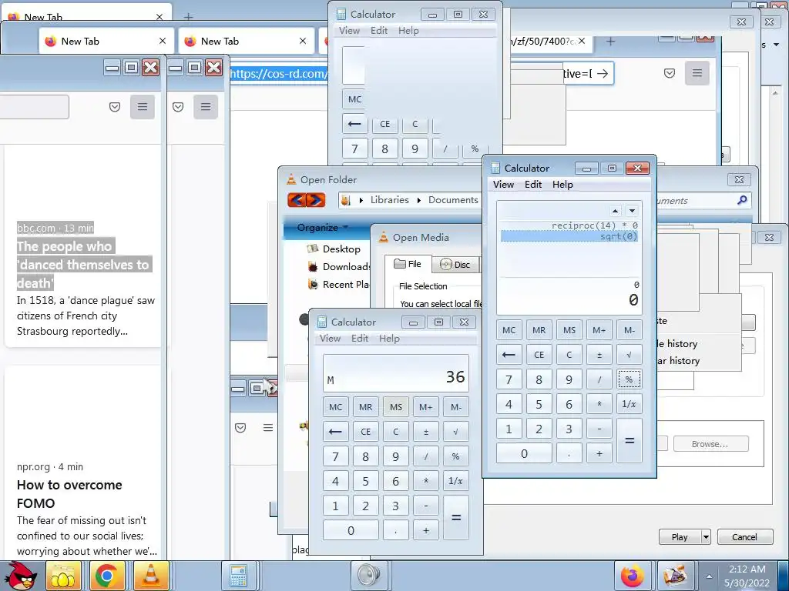Click the MS key in the active Calculator
789x591 pixels.
pos(569,330)
